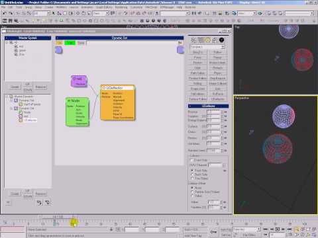Click the Random Seed spinner arrows
The height and width of the screenshot is (238, 318).
click(222, 151)
